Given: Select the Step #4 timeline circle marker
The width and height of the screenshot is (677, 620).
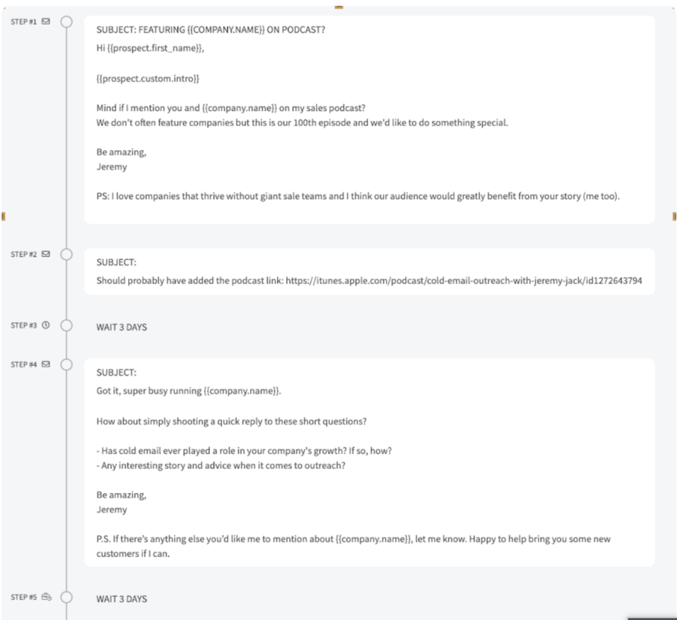Looking at the screenshot, I should point(66,365).
